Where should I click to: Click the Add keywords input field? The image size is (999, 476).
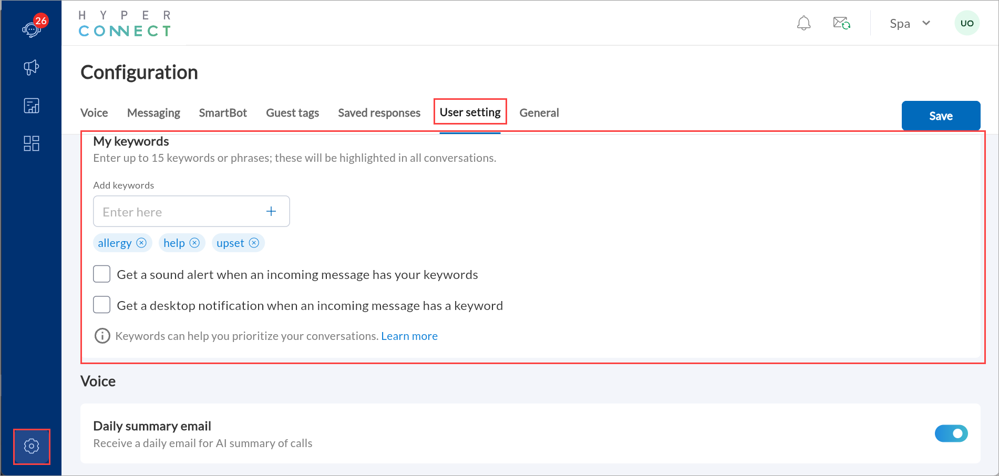[x=191, y=211]
